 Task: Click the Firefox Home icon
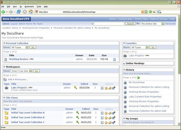coord(31,12)
